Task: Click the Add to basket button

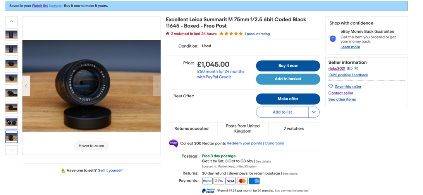Action: tap(288, 79)
